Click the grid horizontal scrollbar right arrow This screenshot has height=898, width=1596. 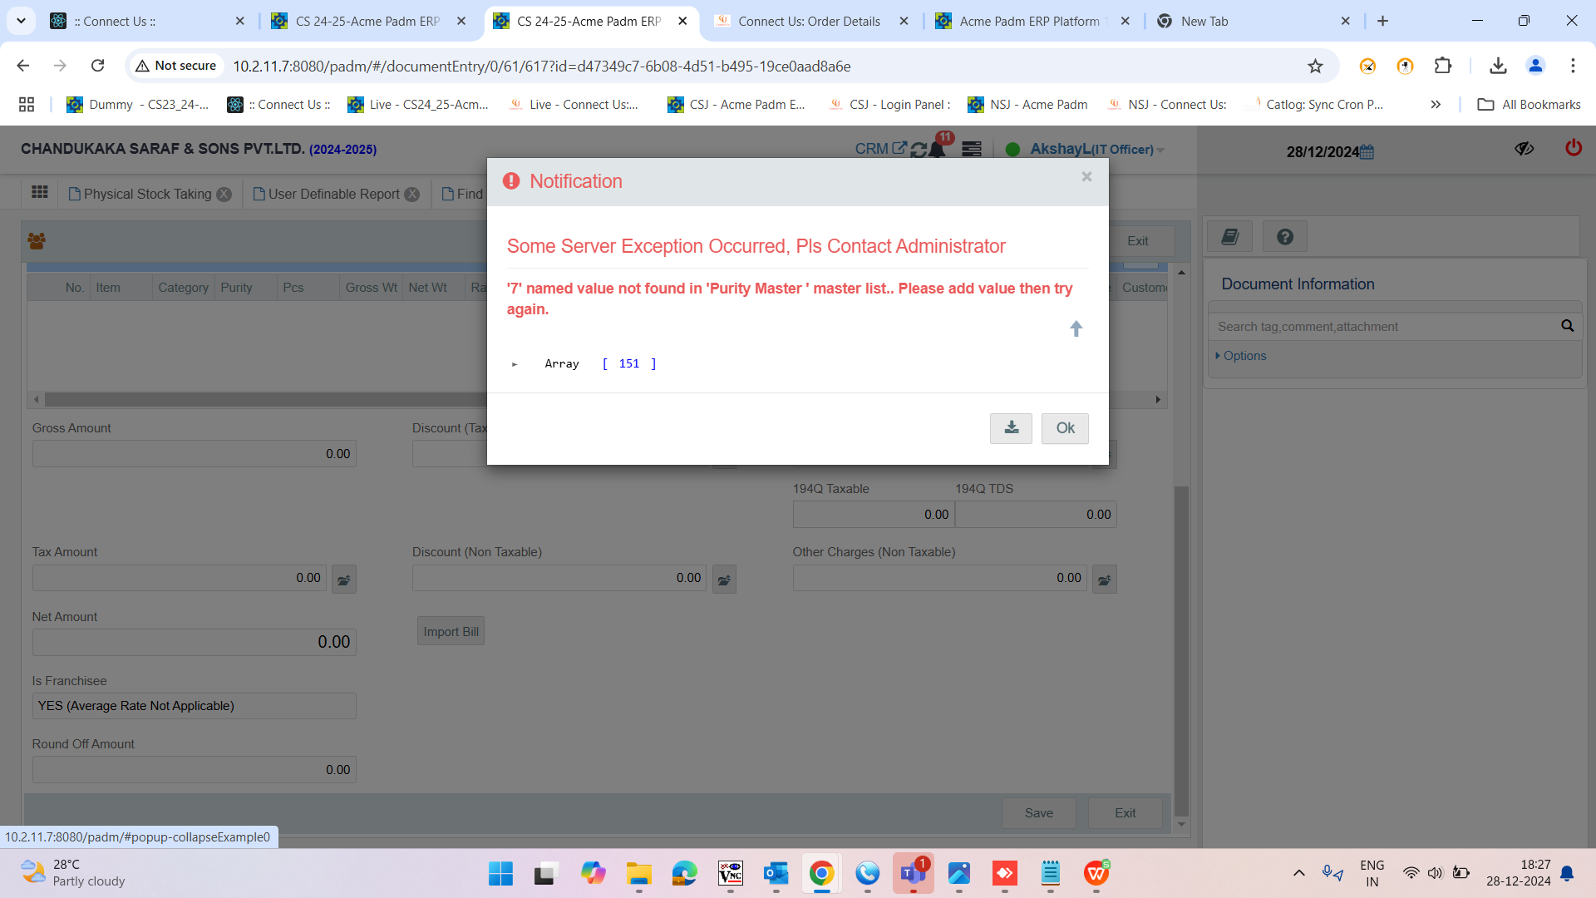click(x=1158, y=400)
